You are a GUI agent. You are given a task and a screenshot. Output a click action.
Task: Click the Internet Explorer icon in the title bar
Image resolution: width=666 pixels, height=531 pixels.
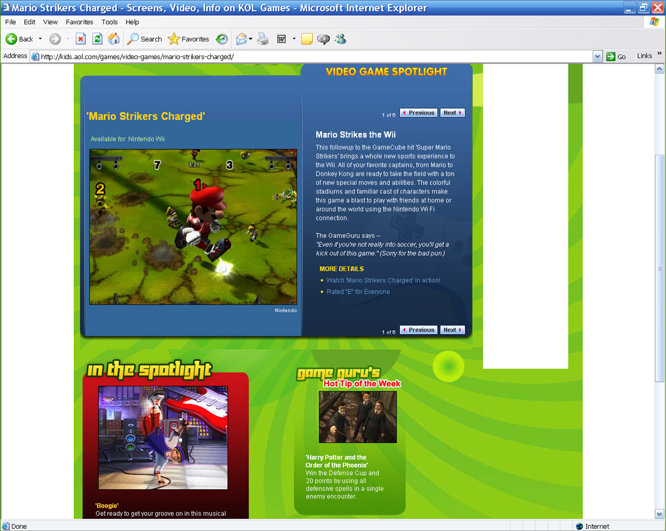coord(6,8)
